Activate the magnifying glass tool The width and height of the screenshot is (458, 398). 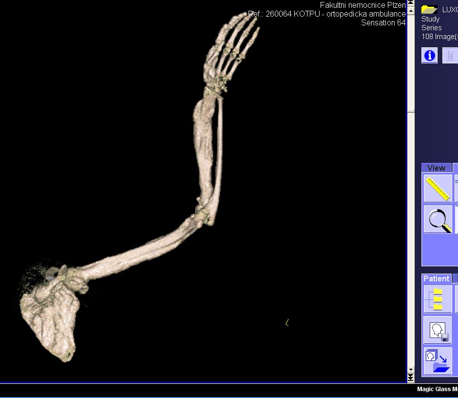click(x=438, y=219)
